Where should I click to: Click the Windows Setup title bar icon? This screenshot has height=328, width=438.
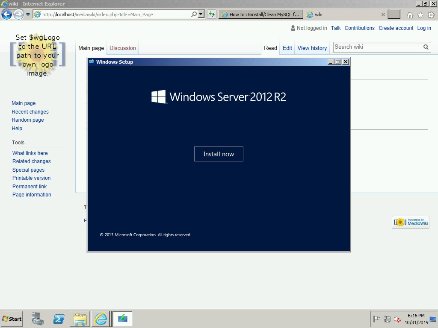(92, 61)
